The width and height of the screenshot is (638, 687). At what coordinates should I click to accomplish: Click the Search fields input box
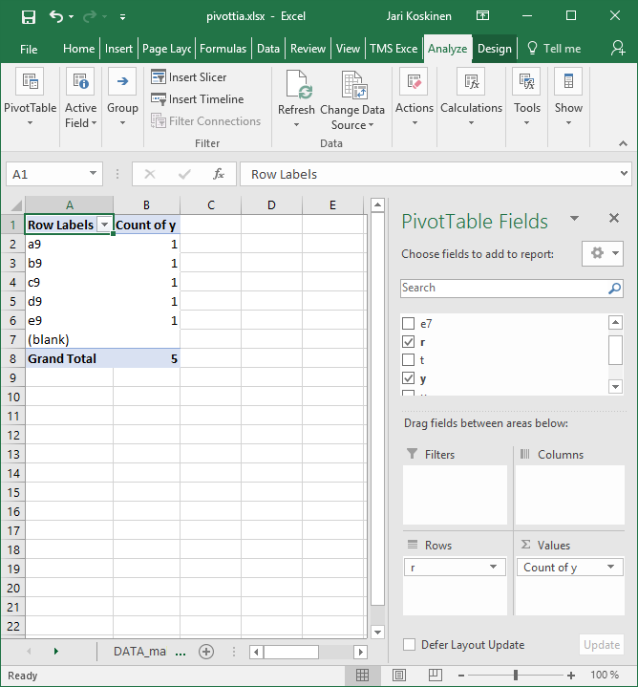click(502, 288)
